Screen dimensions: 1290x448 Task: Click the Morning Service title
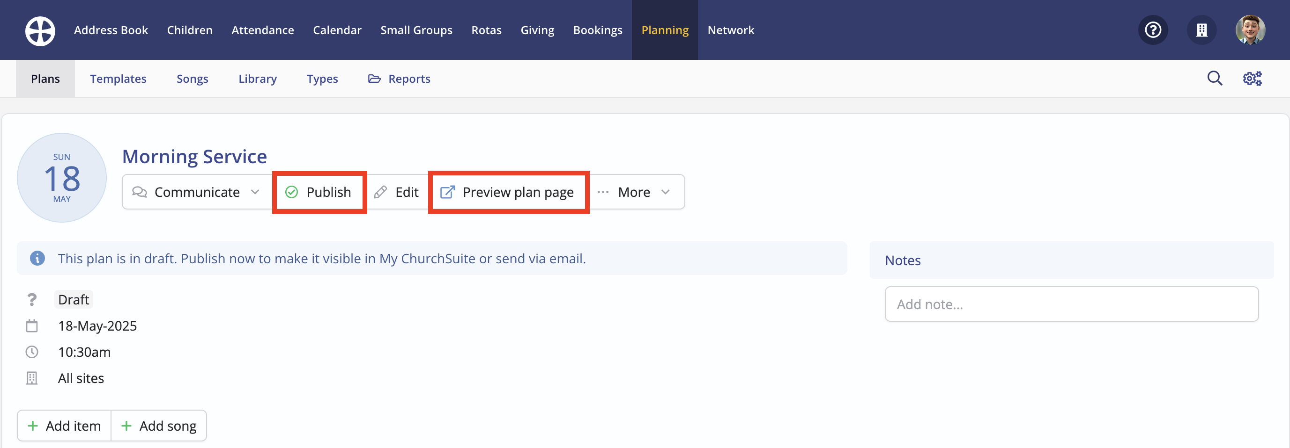click(x=194, y=157)
